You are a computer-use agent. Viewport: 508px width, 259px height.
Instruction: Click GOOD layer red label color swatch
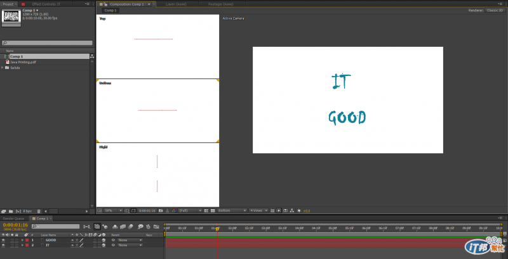coord(27,240)
